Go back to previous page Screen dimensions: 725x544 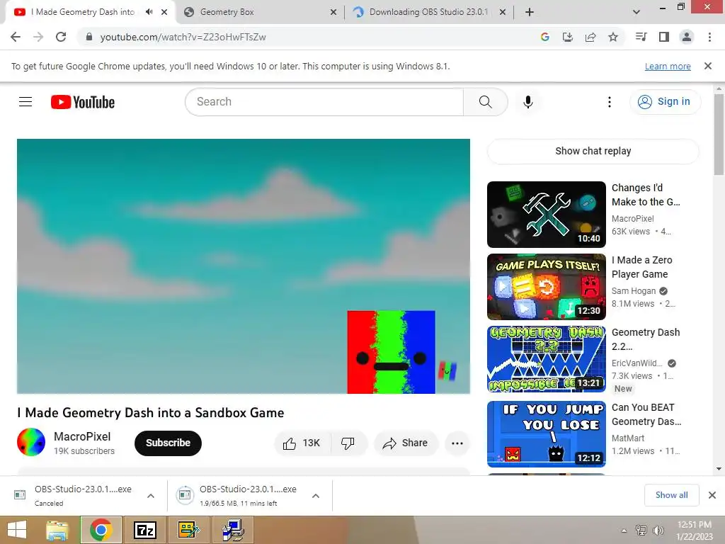pyautogui.click(x=16, y=37)
